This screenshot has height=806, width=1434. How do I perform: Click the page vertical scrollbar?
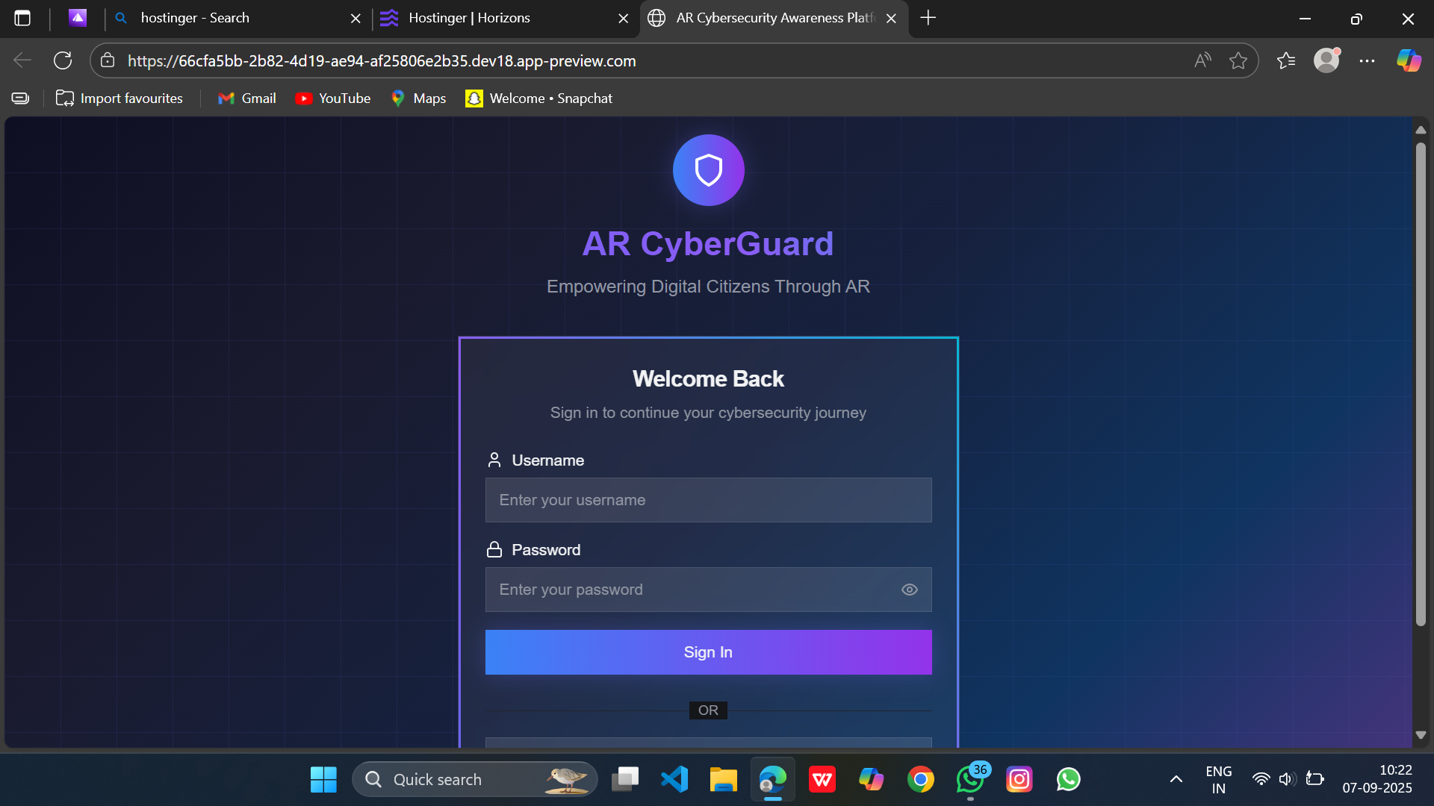tap(1421, 384)
